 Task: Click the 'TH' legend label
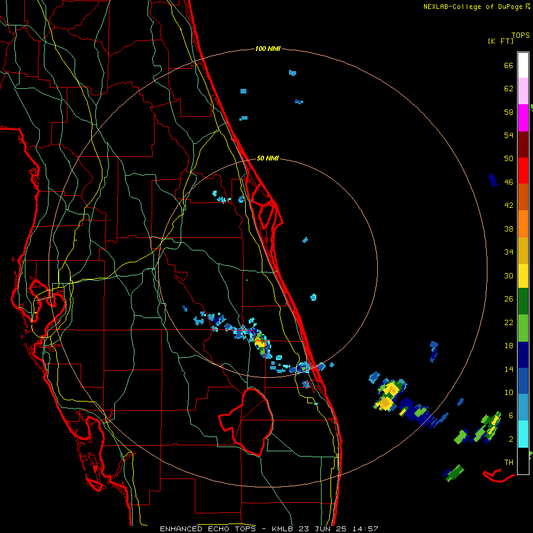tap(509, 463)
